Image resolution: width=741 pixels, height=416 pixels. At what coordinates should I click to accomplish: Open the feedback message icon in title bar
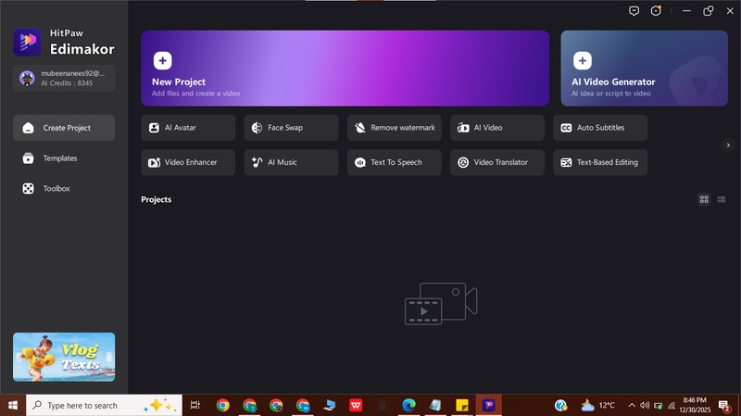(x=634, y=11)
